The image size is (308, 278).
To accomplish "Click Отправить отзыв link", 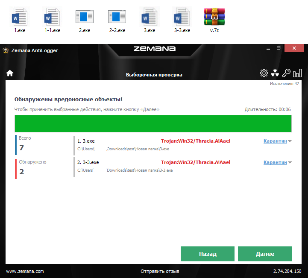I will point(160,271).
